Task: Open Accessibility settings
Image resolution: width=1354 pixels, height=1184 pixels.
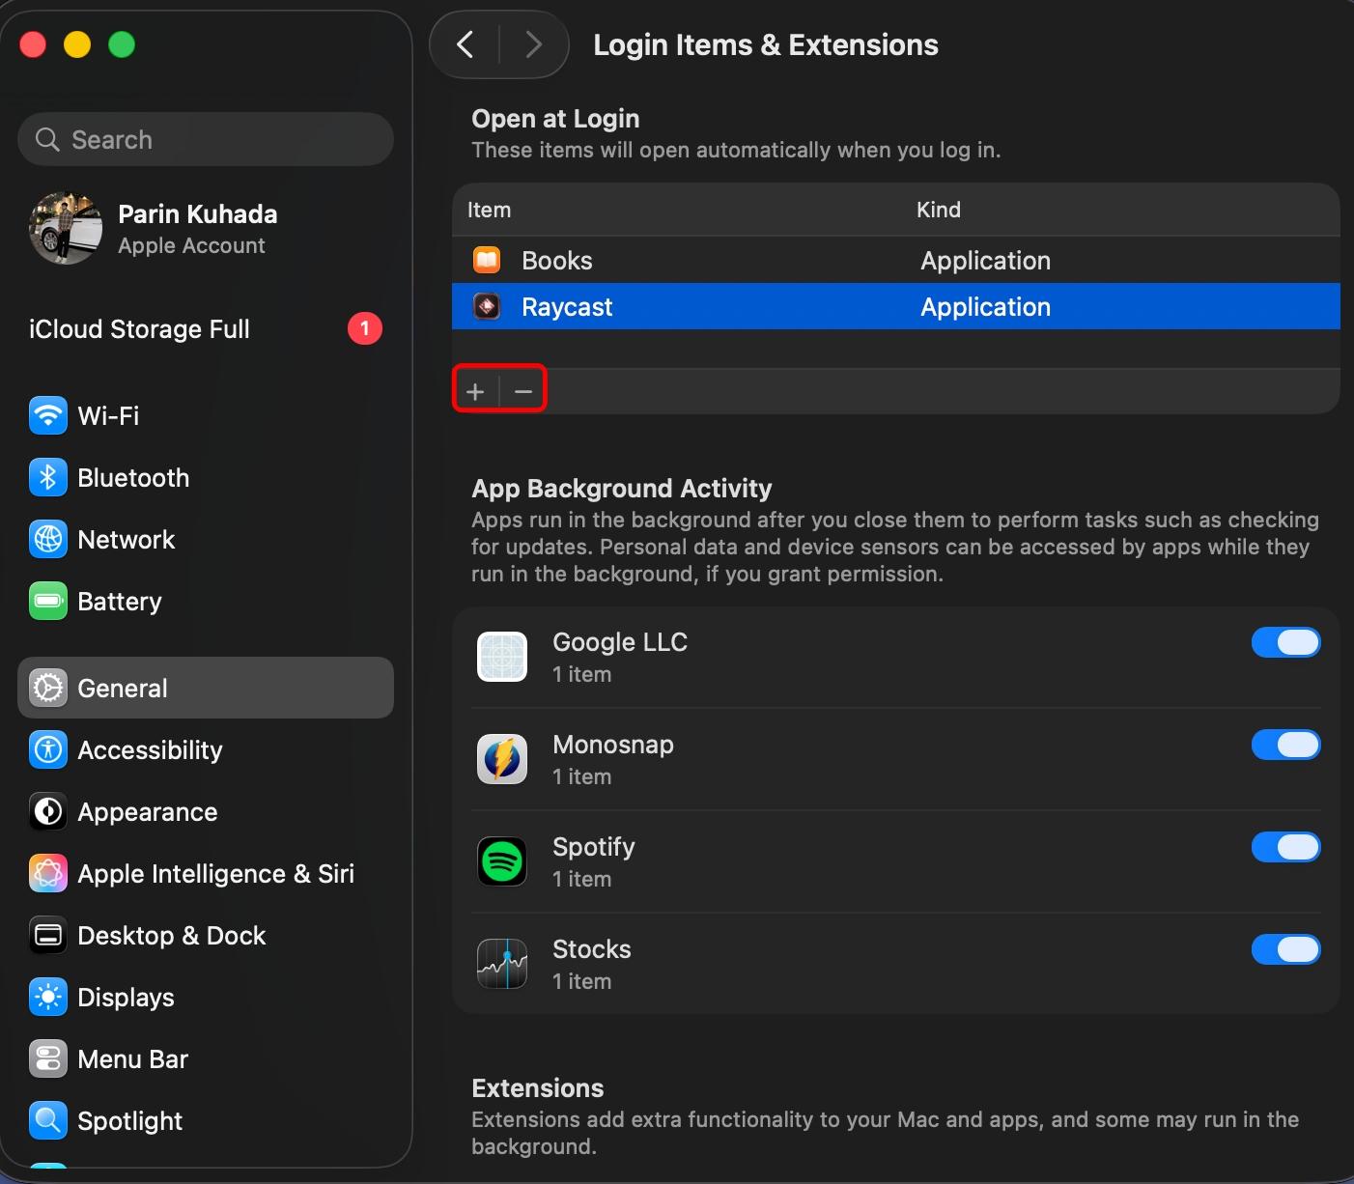Action: tap(206, 750)
